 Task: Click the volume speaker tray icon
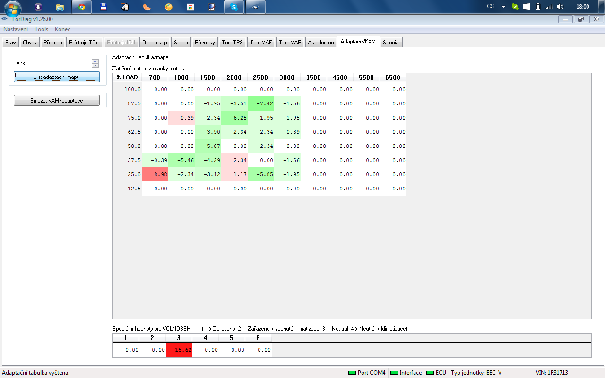[560, 7]
